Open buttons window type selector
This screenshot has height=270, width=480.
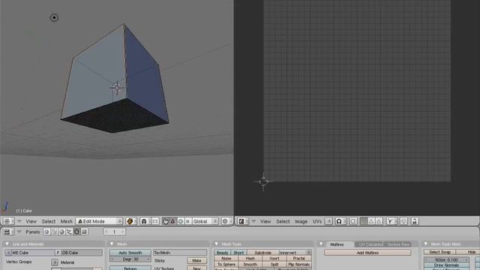pos(8,232)
